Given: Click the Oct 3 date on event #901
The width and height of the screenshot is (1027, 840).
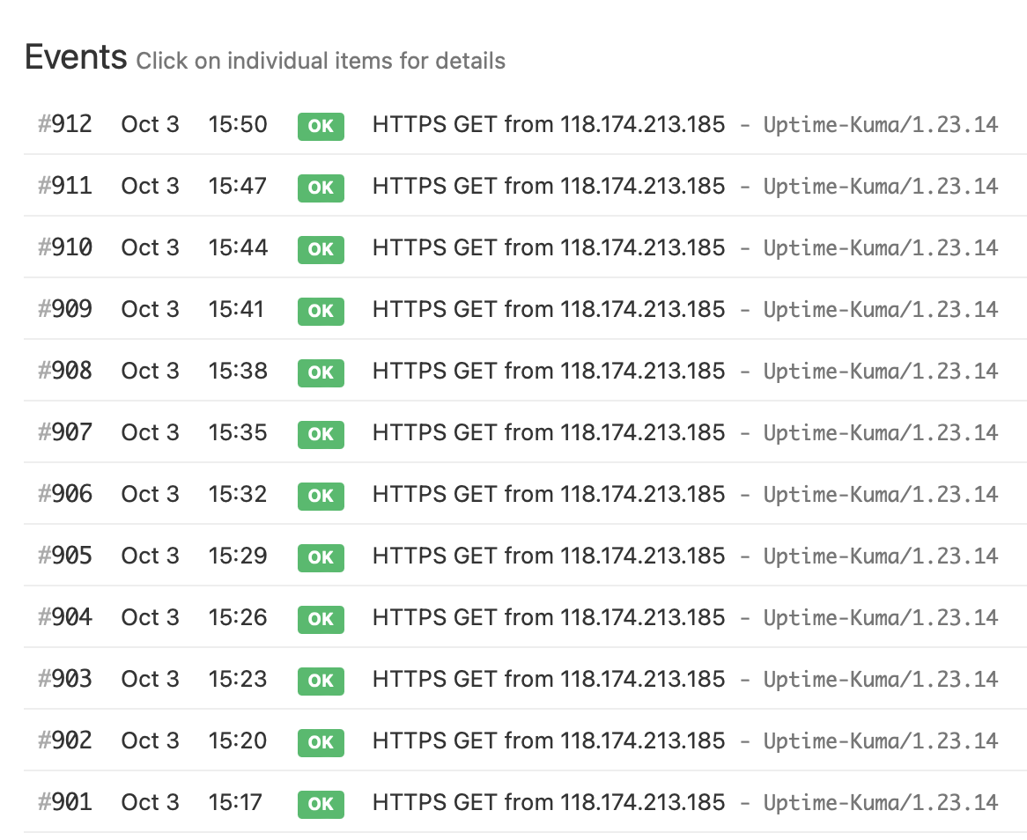Looking at the screenshot, I should point(150,802).
